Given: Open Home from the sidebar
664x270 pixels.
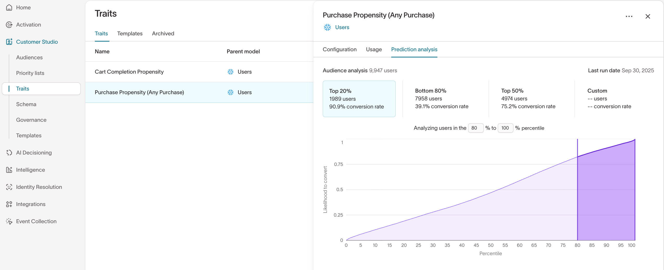Looking at the screenshot, I should coord(23,8).
